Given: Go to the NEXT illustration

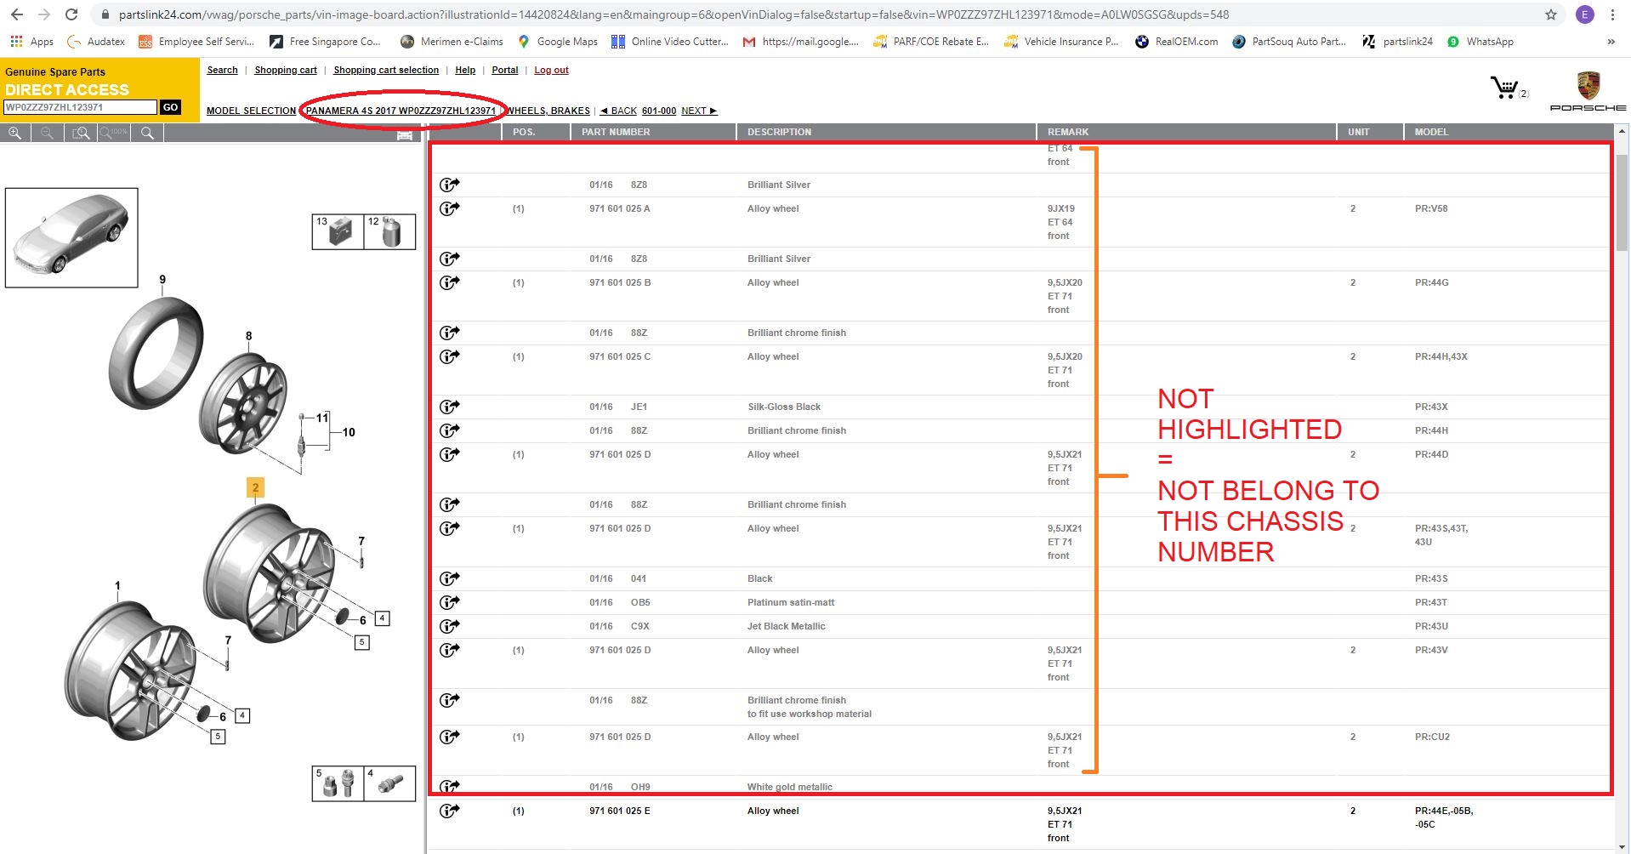Looking at the screenshot, I should 699,111.
